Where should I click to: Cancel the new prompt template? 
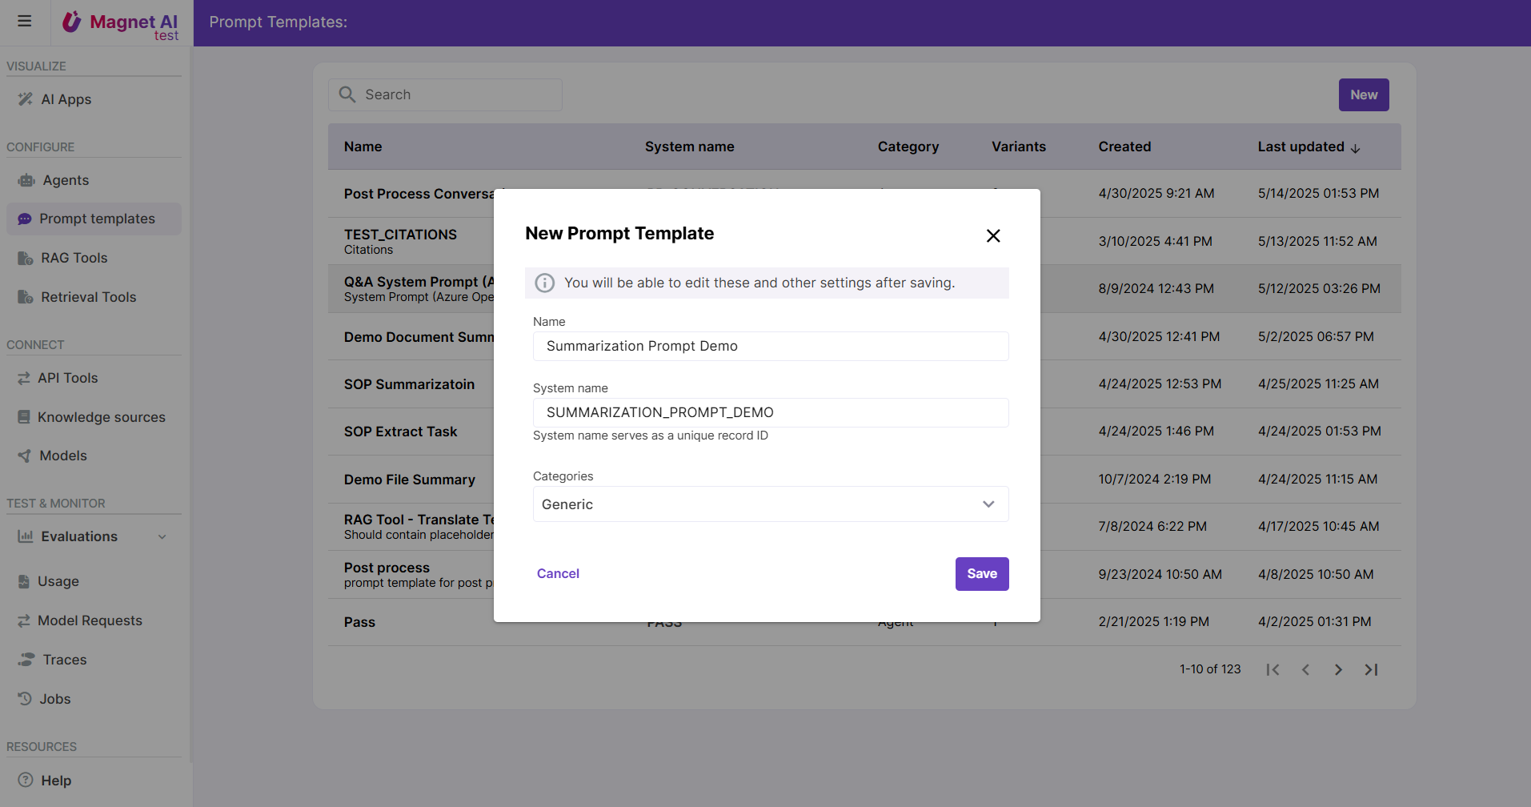click(558, 573)
